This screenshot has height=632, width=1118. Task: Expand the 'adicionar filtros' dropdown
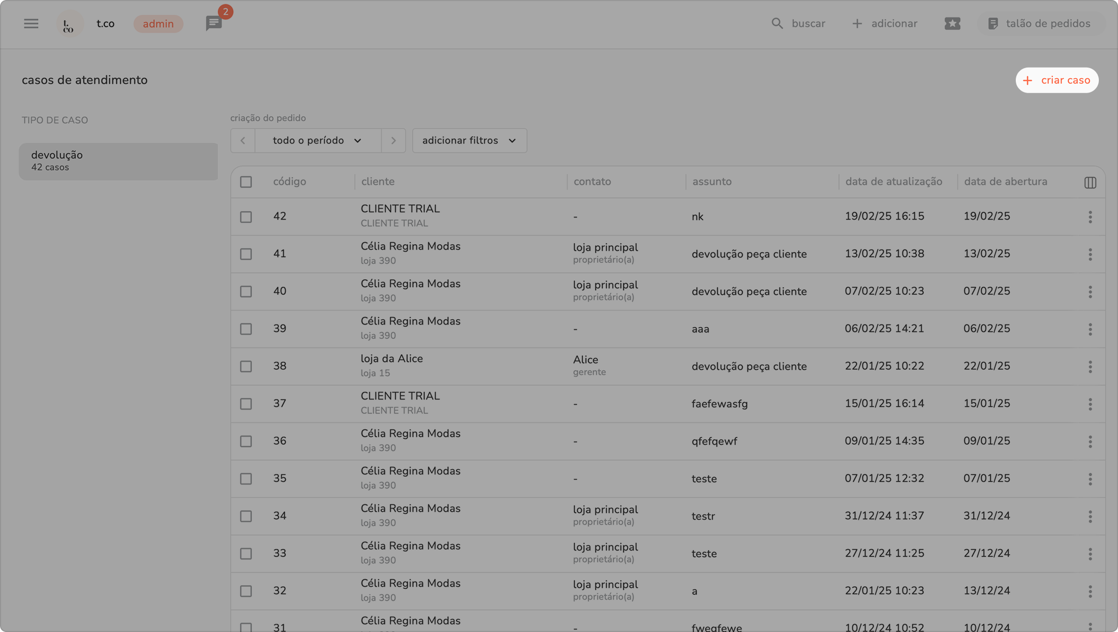(x=469, y=140)
